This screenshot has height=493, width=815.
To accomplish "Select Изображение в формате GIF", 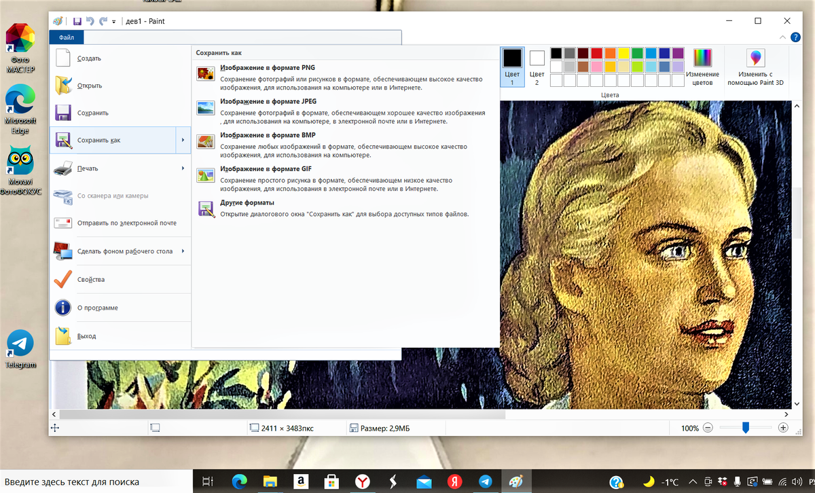I will pos(266,168).
